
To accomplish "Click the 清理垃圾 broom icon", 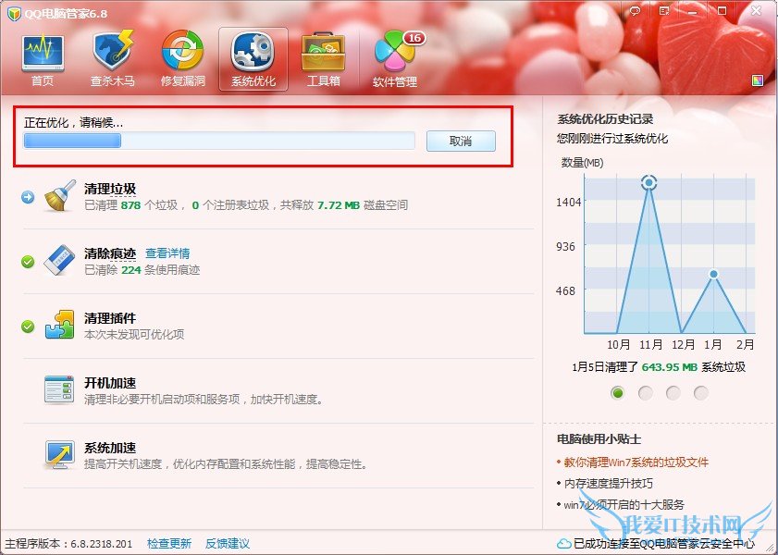I will [59, 196].
